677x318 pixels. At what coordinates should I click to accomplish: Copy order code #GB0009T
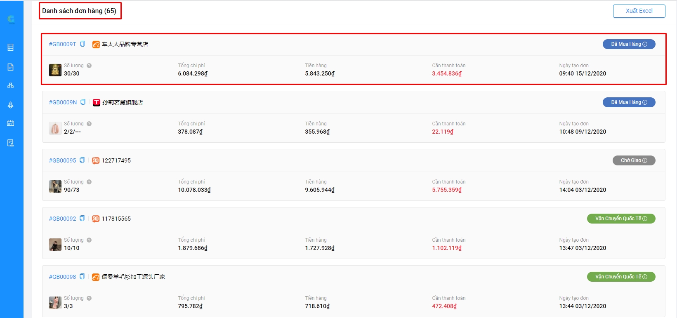point(83,44)
